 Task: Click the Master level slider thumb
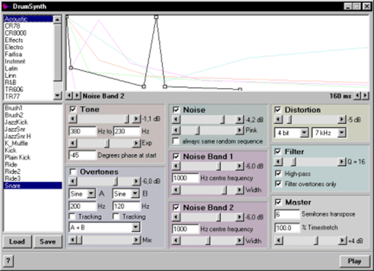tap(316, 241)
